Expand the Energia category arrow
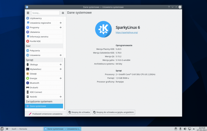The image size is (207, 131). (x=60, y=78)
